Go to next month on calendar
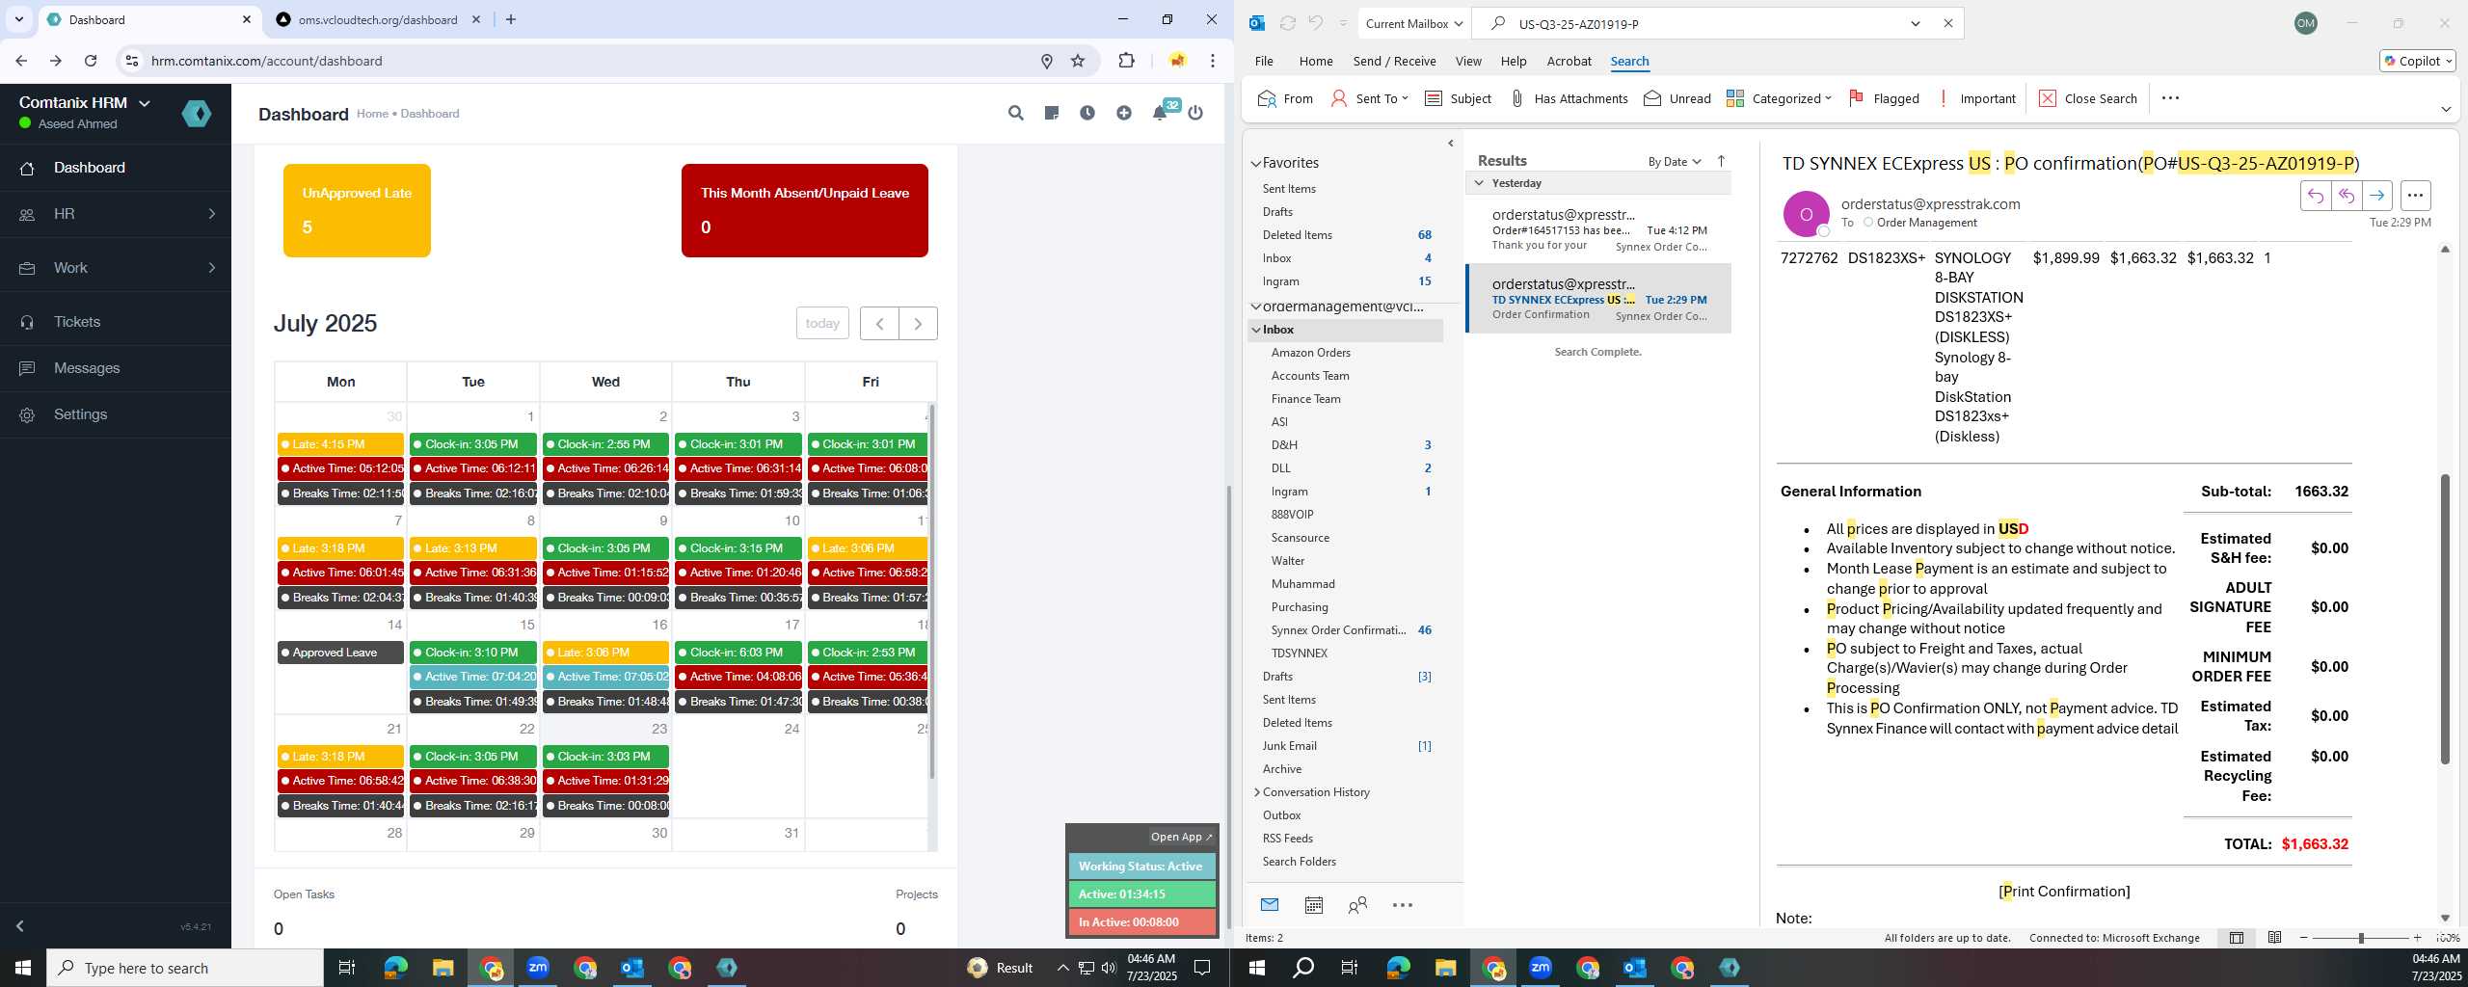 918,323
